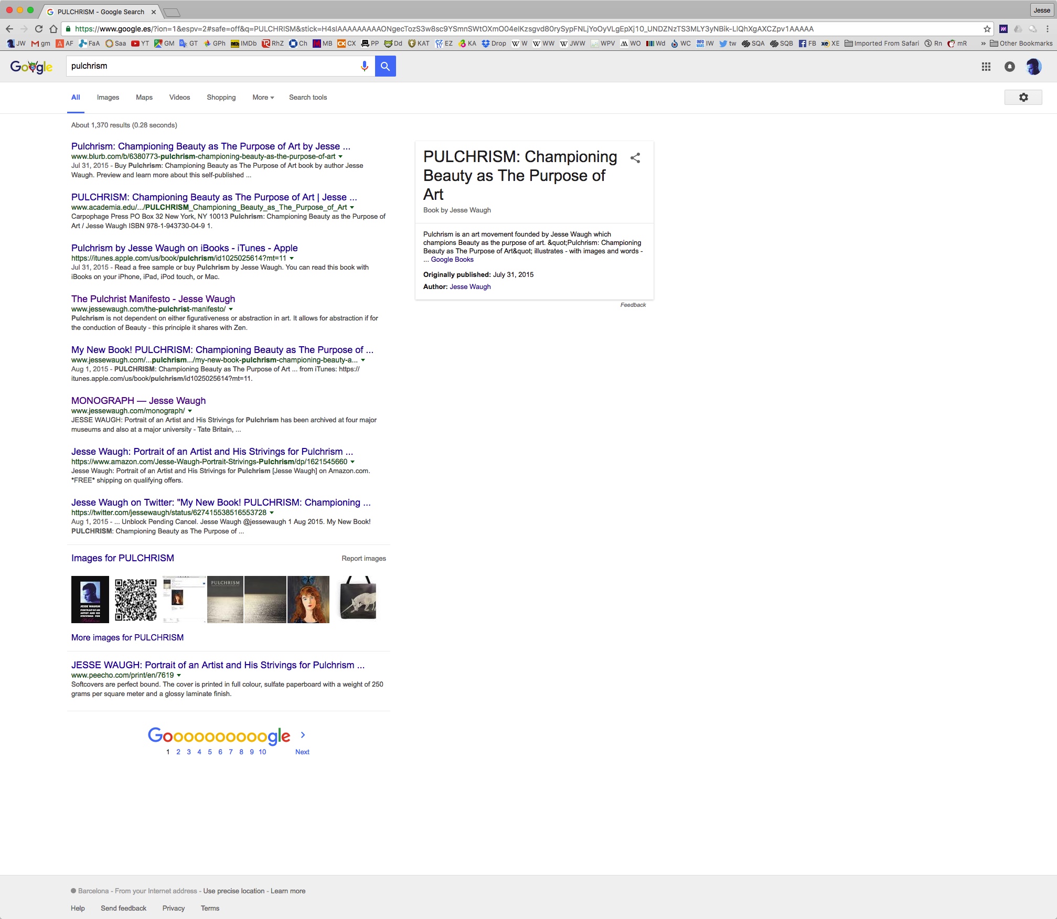Click Google Books link in panel

452,260
